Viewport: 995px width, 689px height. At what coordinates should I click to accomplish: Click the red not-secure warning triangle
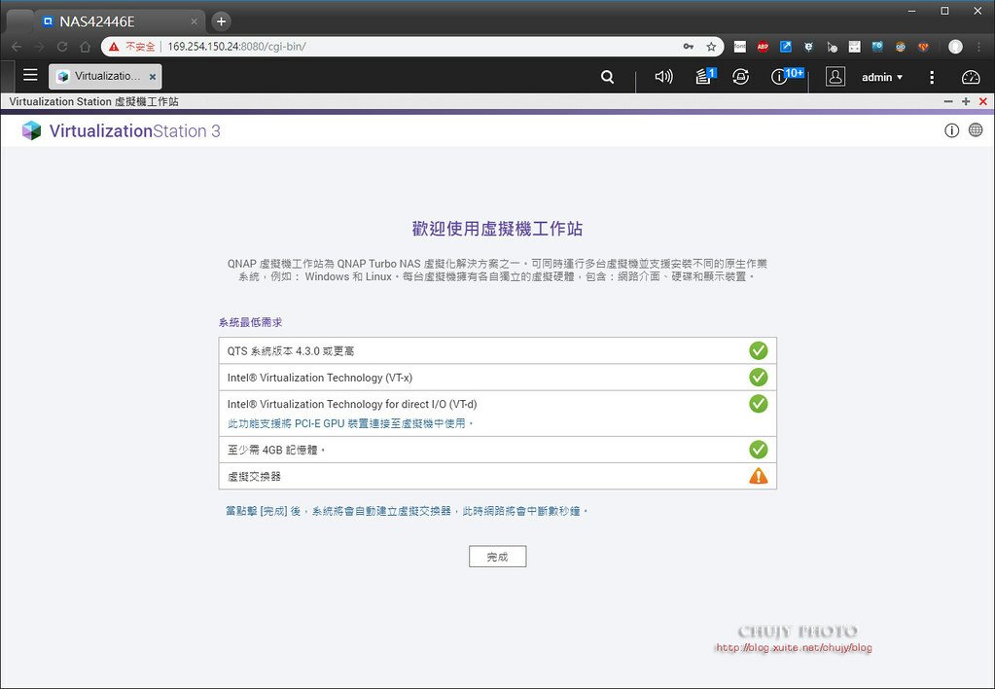114,47
